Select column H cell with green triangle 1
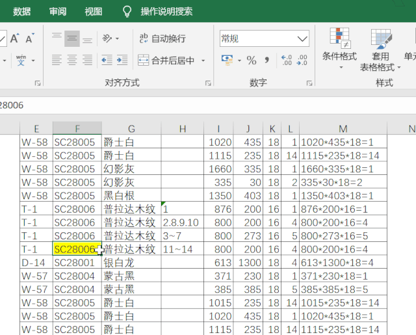416x335 pixels. click(x=182, y=209)
